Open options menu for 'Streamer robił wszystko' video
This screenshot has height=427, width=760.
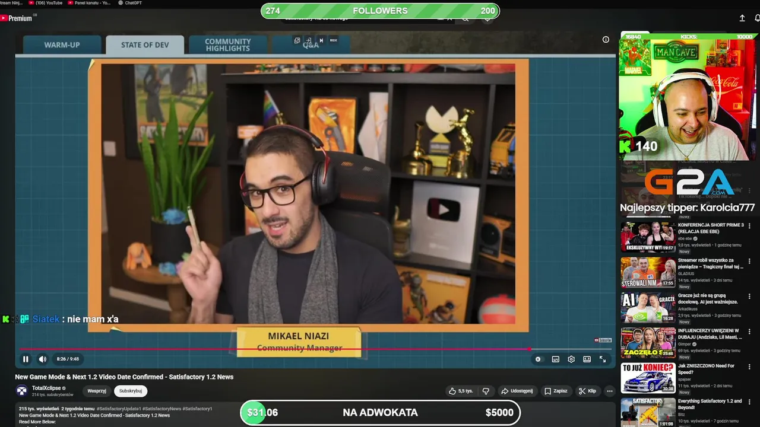(749, 261)
